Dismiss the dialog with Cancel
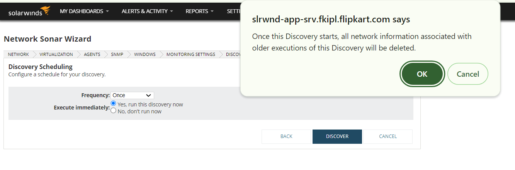515x170 pixels. coord(468,74)
